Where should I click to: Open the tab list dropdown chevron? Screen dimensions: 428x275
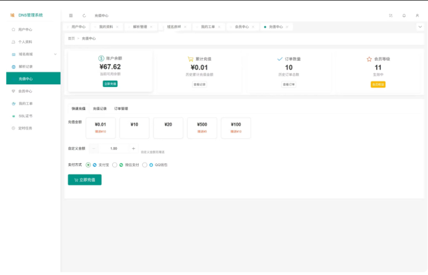(419, 27)
